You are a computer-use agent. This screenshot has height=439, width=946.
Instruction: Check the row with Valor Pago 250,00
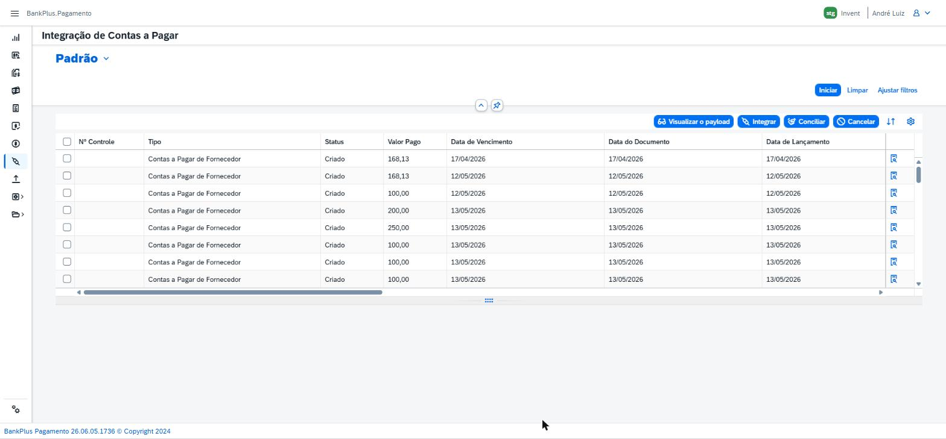(67, 227)
